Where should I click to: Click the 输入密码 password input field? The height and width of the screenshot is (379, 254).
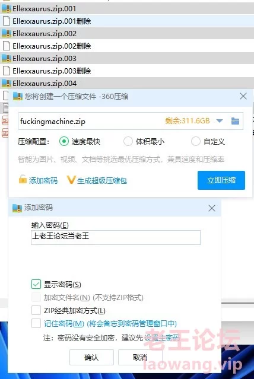(116, 237)
